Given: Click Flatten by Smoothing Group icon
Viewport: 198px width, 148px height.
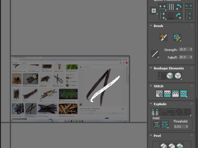Looking at the screenshot, I should point(171,112).
